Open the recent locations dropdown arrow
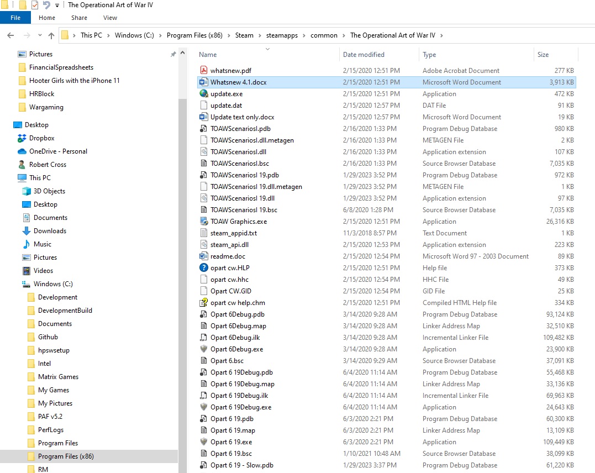The width and height of the screenshot is (595, 473). [40, 35]
